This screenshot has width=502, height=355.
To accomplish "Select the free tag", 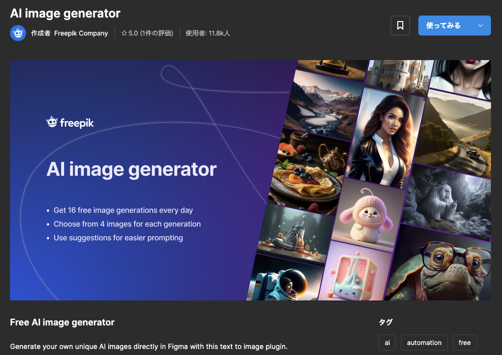I will [464, 342].
